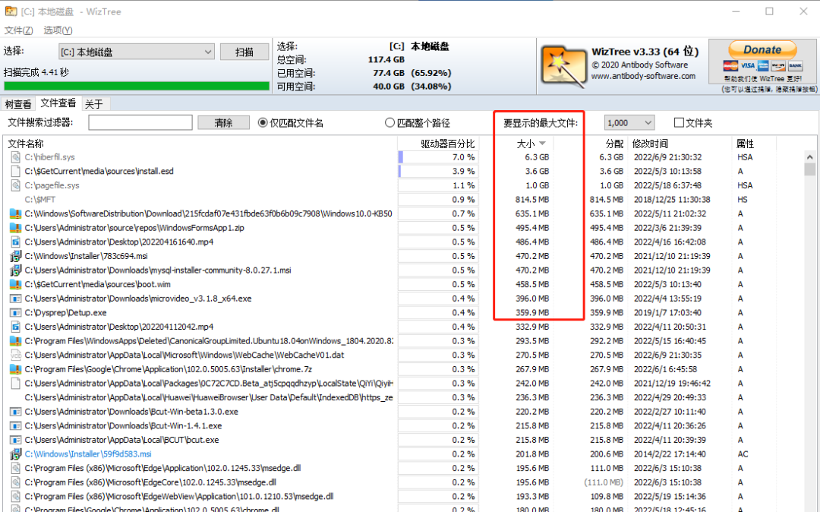Toggle sort arrow on 大小 column

(542, 144)
